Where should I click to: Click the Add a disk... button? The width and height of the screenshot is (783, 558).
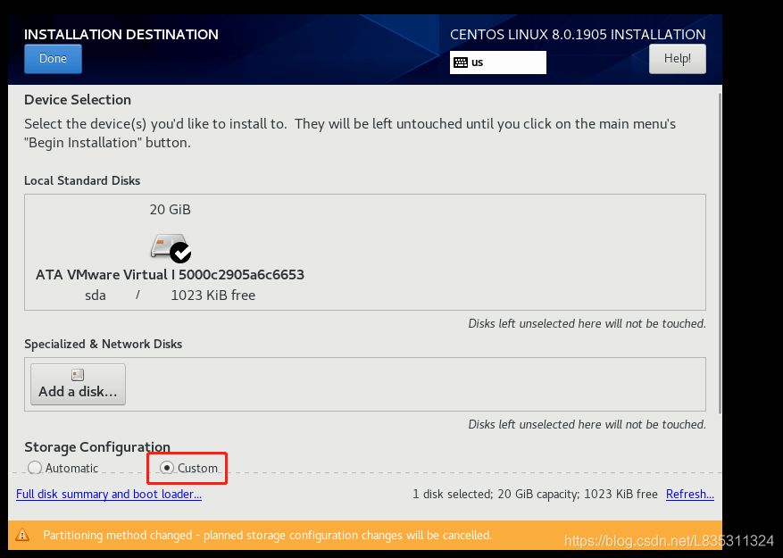click(x=78, y=384)
